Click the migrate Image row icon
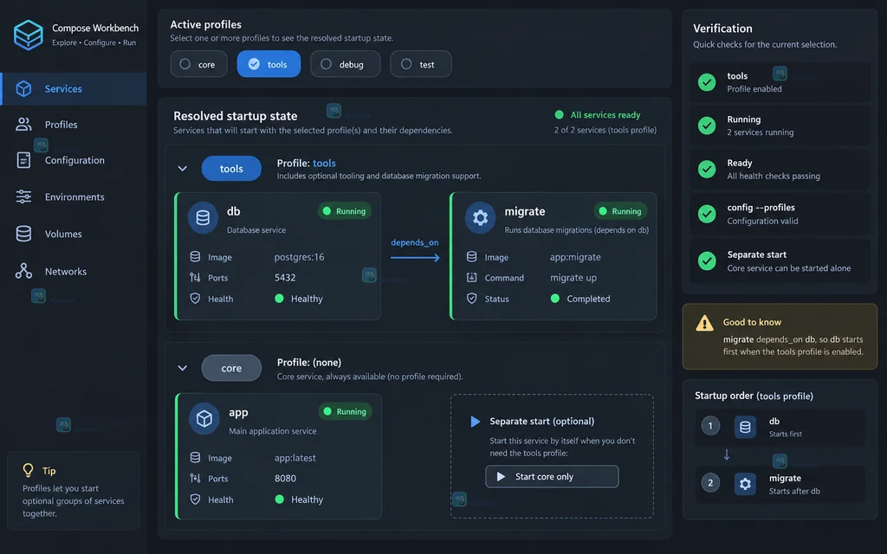This screenshot has width=887, height=554. tap(472, 256)
